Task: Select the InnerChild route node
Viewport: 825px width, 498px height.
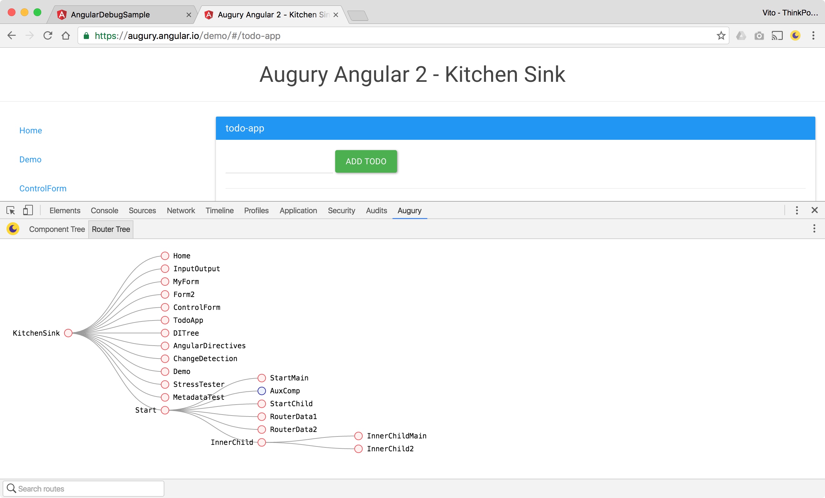Action: (261, 443)
